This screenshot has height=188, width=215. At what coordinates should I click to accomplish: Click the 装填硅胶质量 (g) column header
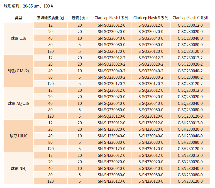[50, 18]
